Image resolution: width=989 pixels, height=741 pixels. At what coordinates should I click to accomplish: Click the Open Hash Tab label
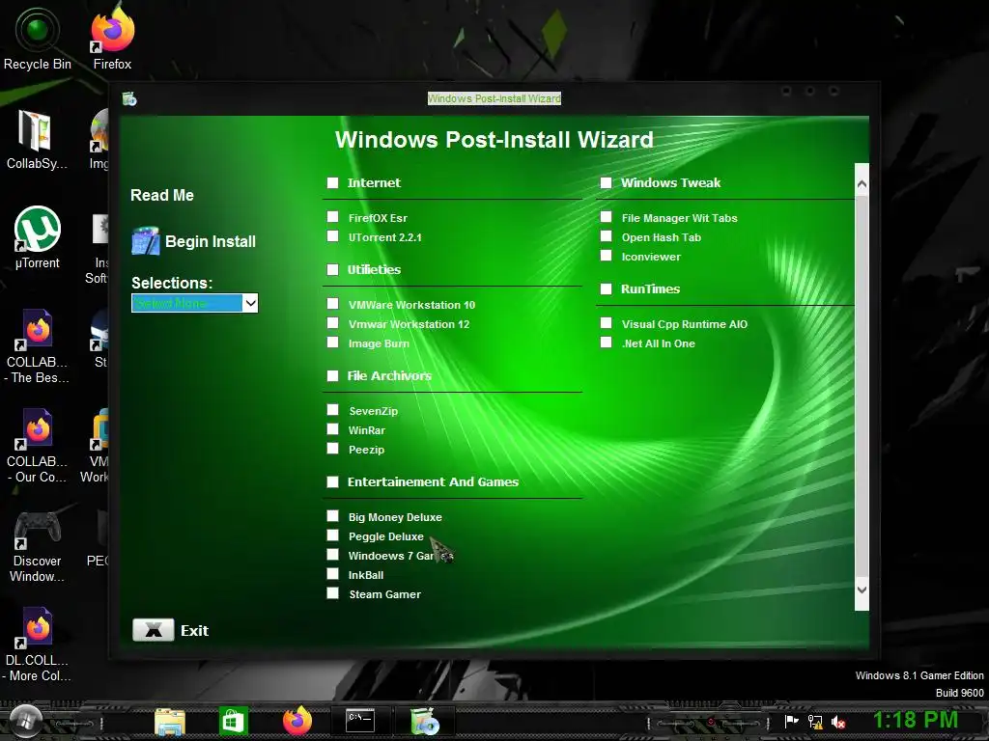661,237
